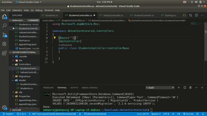This screenshot has height=116, width=207.
Task: Switch to the Debug Console panel tab
Action: pyautogui.click(x=90, y=88)
